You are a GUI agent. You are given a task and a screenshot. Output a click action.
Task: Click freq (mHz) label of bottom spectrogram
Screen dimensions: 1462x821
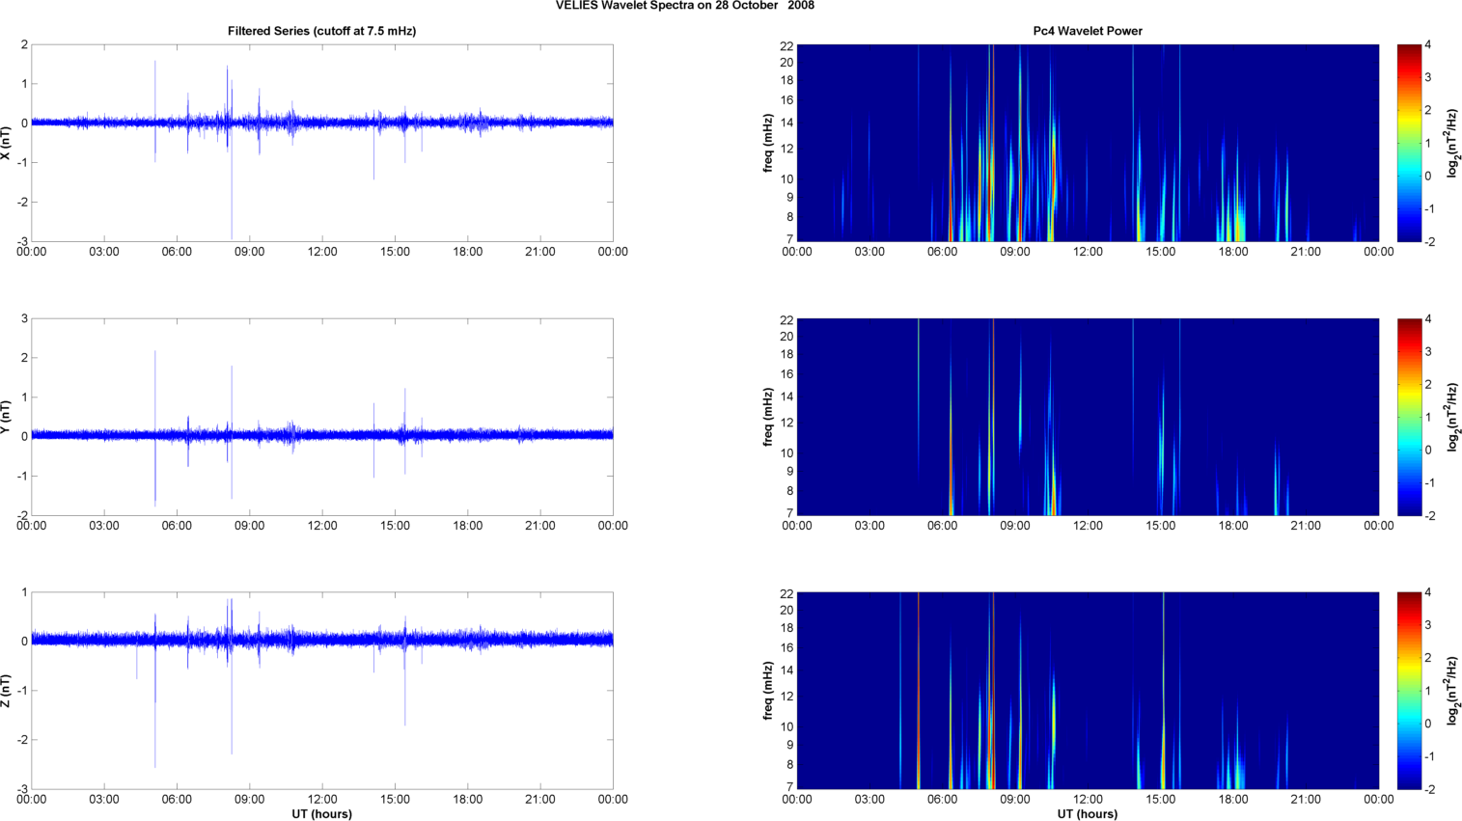click(768, 691)
